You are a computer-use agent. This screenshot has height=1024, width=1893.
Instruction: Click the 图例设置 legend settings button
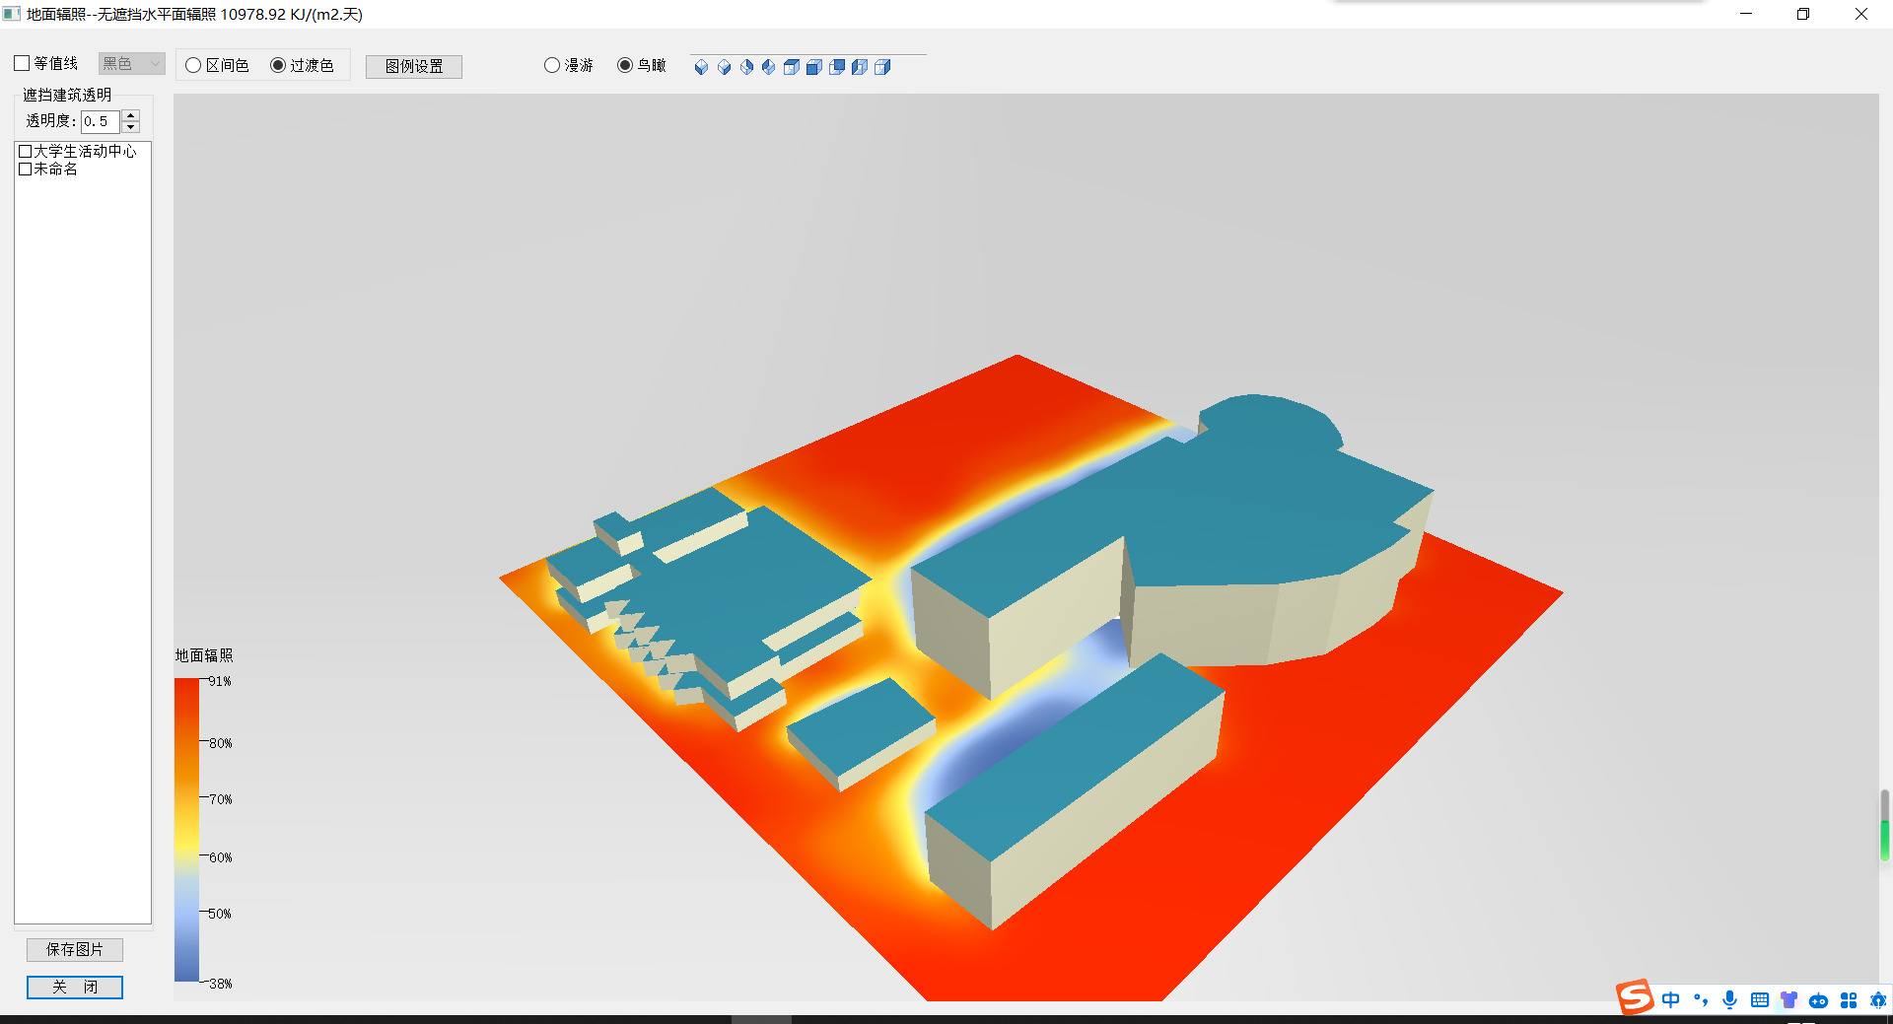click(x=414, y=66)
